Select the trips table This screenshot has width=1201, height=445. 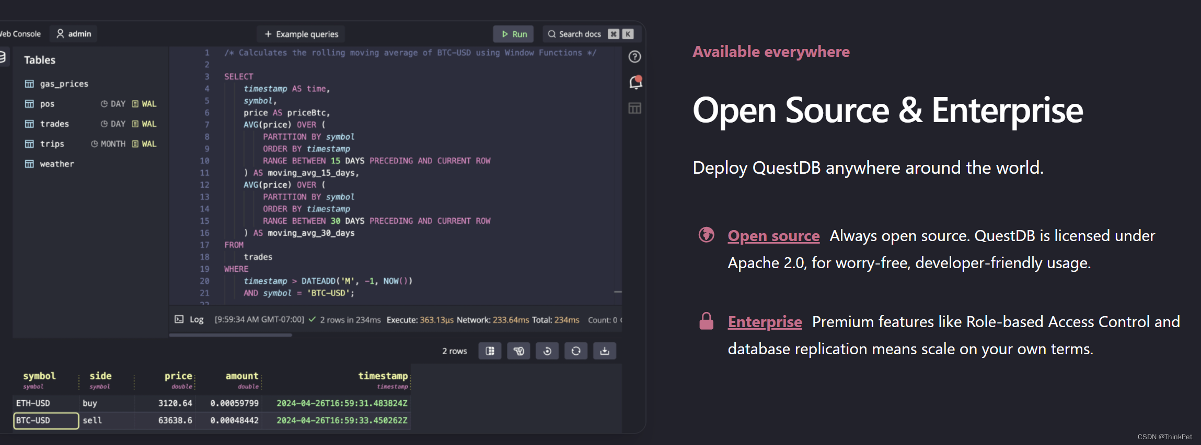pyautogui.click(x=52, y=143)
